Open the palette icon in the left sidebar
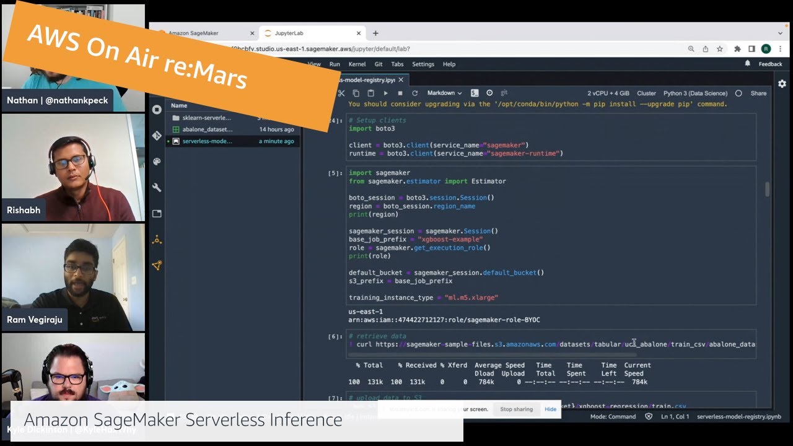The height and width of the screenshot is (446, 793). 157,162
